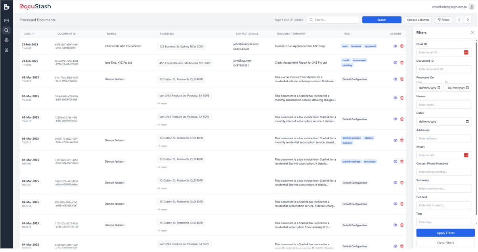The height and width of the screenshot is (252, 478).
Task: Expand '+1 more' addresses in 15:50:12 row
Action: [x=162, y=146]
